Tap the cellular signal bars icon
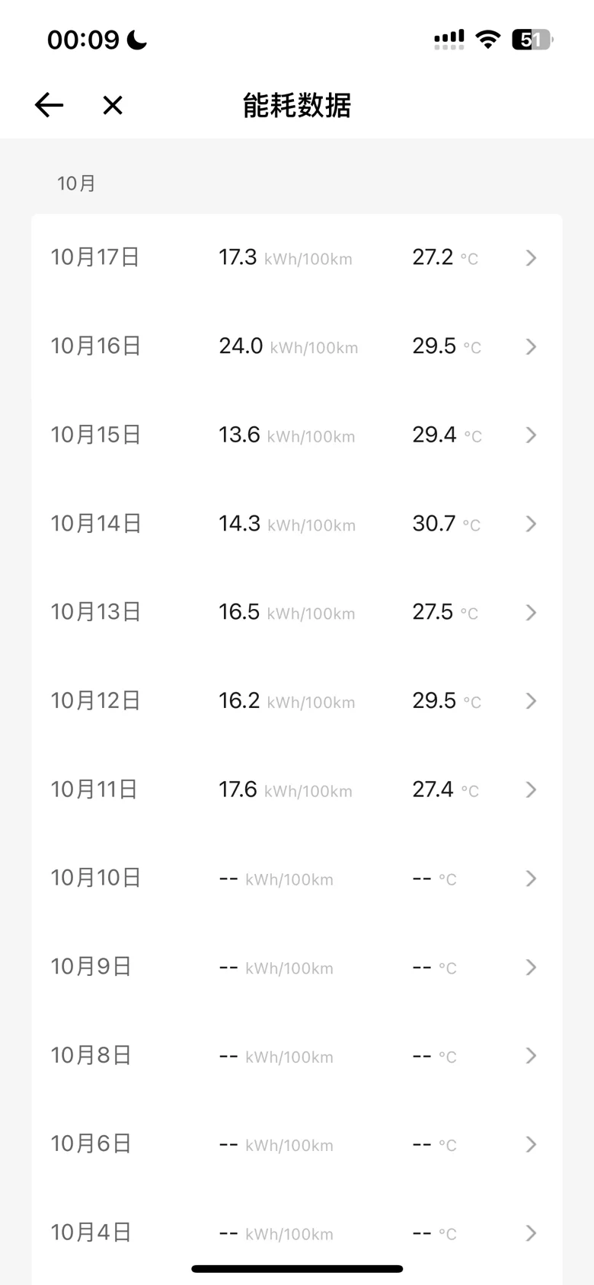Screen dimensions: 594x1285 point(449,40)
